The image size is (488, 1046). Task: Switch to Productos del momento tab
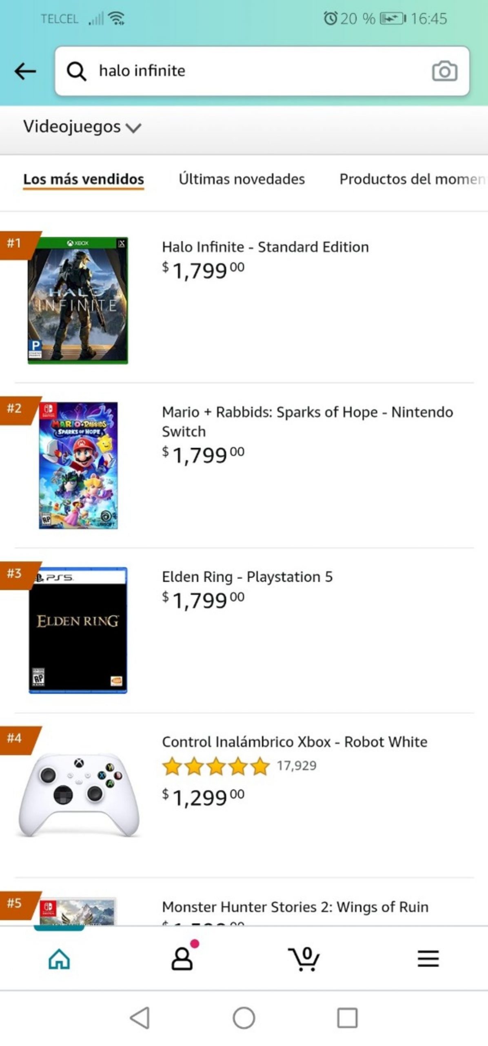tap(412, 179)
